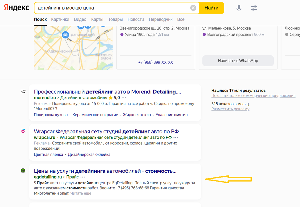Open the wrapcar.ru domain link
Image resolution: width=300 pixels, height=207 pixels.
44,137
